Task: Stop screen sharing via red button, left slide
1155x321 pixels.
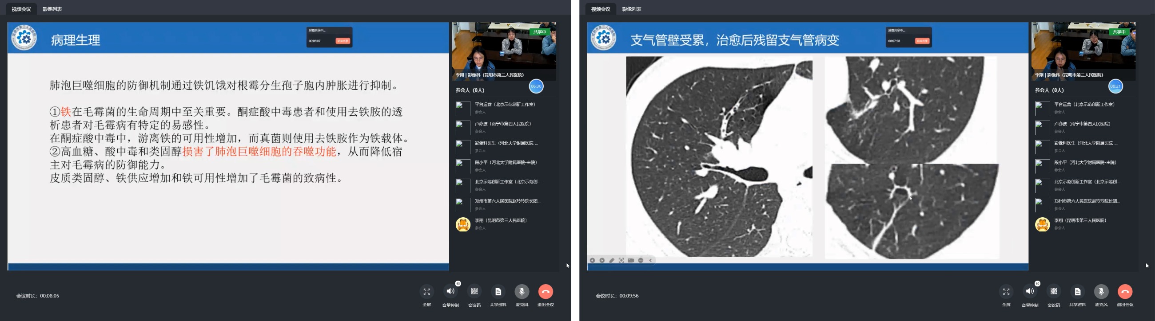Action: click(x=343, y=41)
